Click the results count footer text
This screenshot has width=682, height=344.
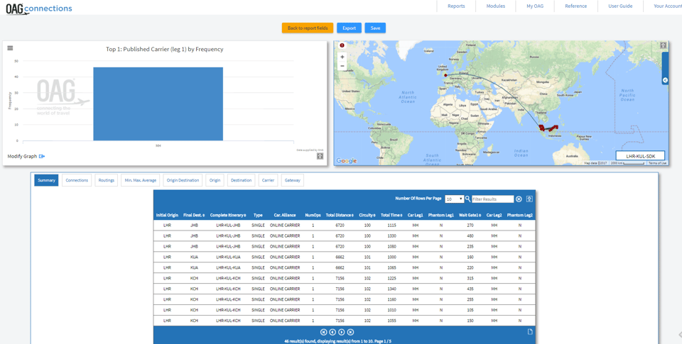(x=337, y=341)
